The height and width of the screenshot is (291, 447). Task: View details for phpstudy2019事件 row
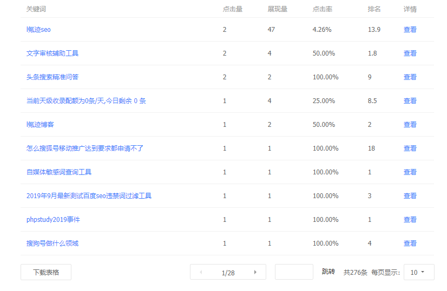[x=410, y=220]
